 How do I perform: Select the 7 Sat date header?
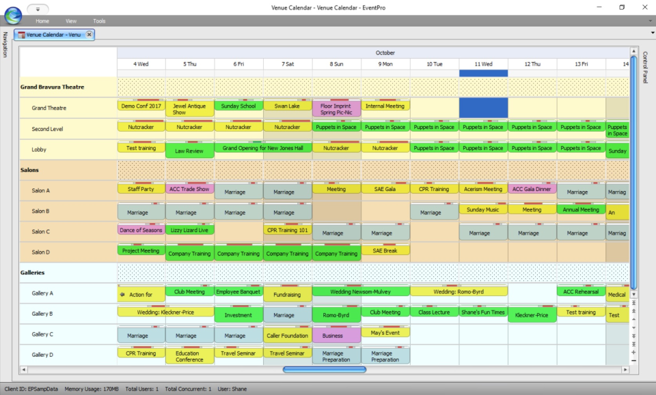click(x=288, y=64)
